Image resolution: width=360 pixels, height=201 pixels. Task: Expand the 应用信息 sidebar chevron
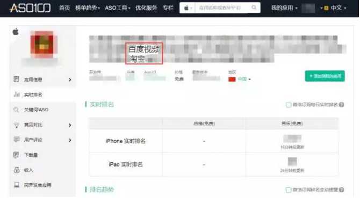[x=70, y=80]
